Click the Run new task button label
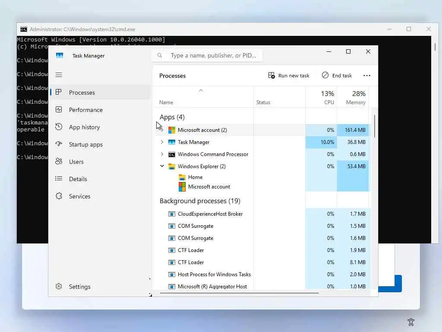Screen dimensions: 442x332 coord(294,76)
